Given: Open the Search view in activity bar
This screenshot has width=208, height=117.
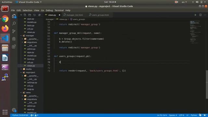Looking at the screenshot, I should [14, 24].
